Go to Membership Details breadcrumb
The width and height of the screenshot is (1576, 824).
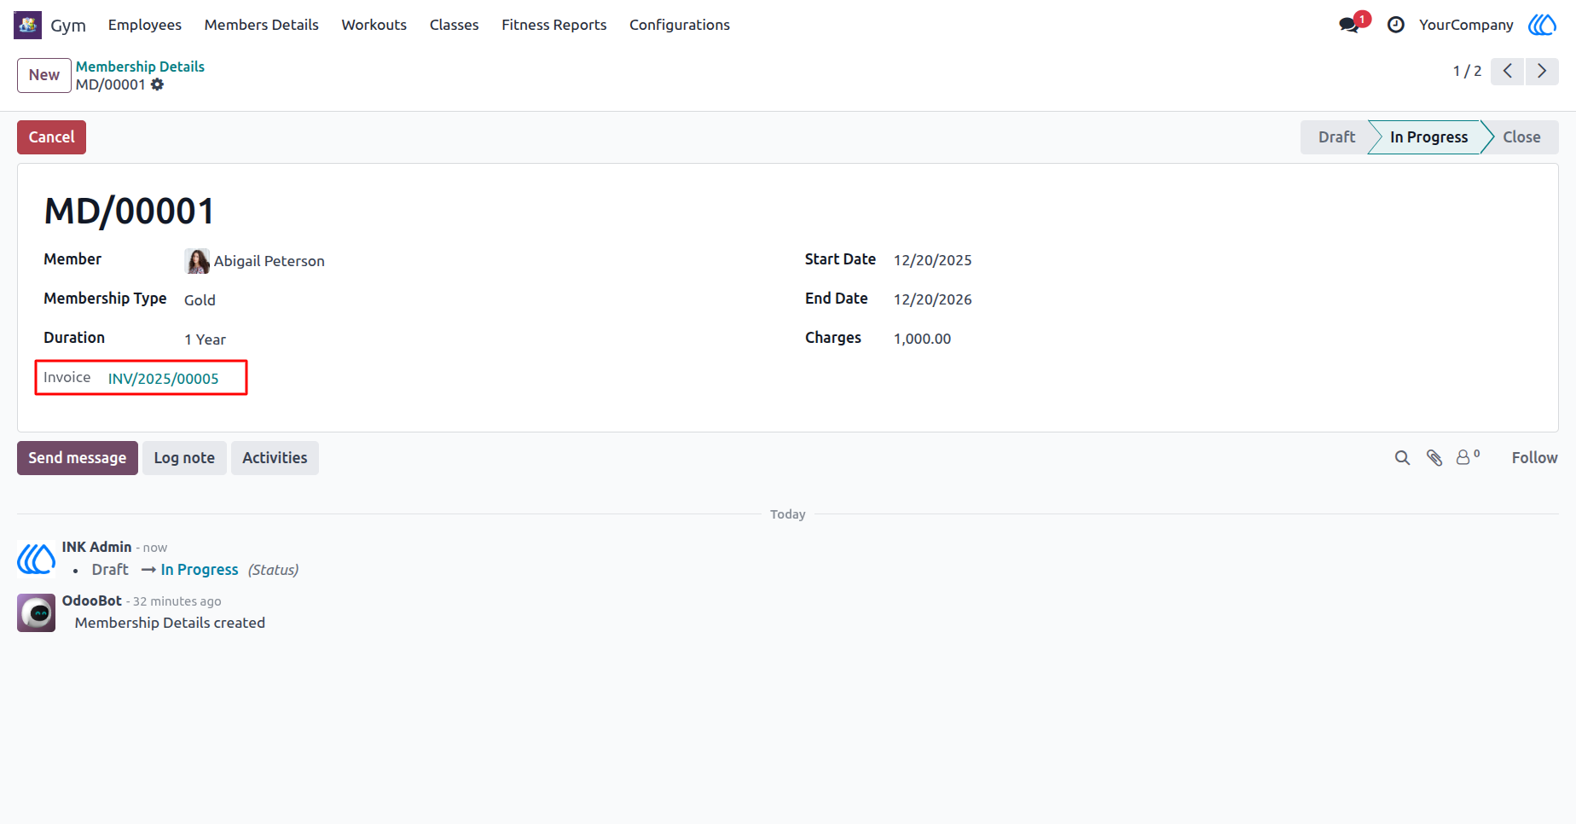[x=140, y=67]
